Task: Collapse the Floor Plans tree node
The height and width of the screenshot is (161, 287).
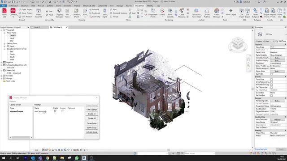Action: [x=4, y=33]
